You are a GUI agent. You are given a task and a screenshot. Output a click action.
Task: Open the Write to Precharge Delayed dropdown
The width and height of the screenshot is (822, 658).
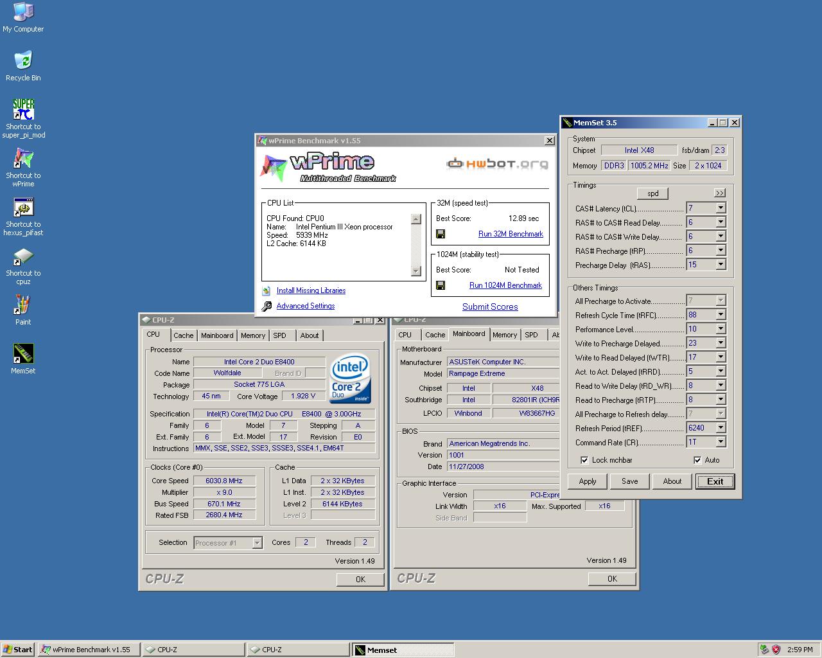721,343
